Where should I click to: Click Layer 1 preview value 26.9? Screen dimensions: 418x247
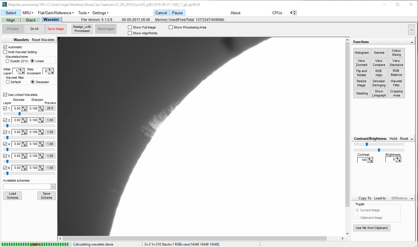point(50,108)
